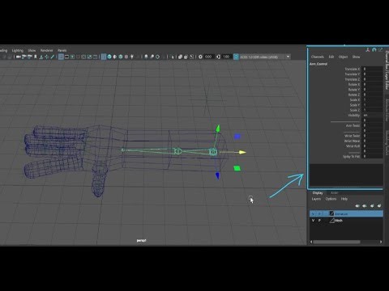
Task: Click the Textured display icon
Action: pos(126,57)
